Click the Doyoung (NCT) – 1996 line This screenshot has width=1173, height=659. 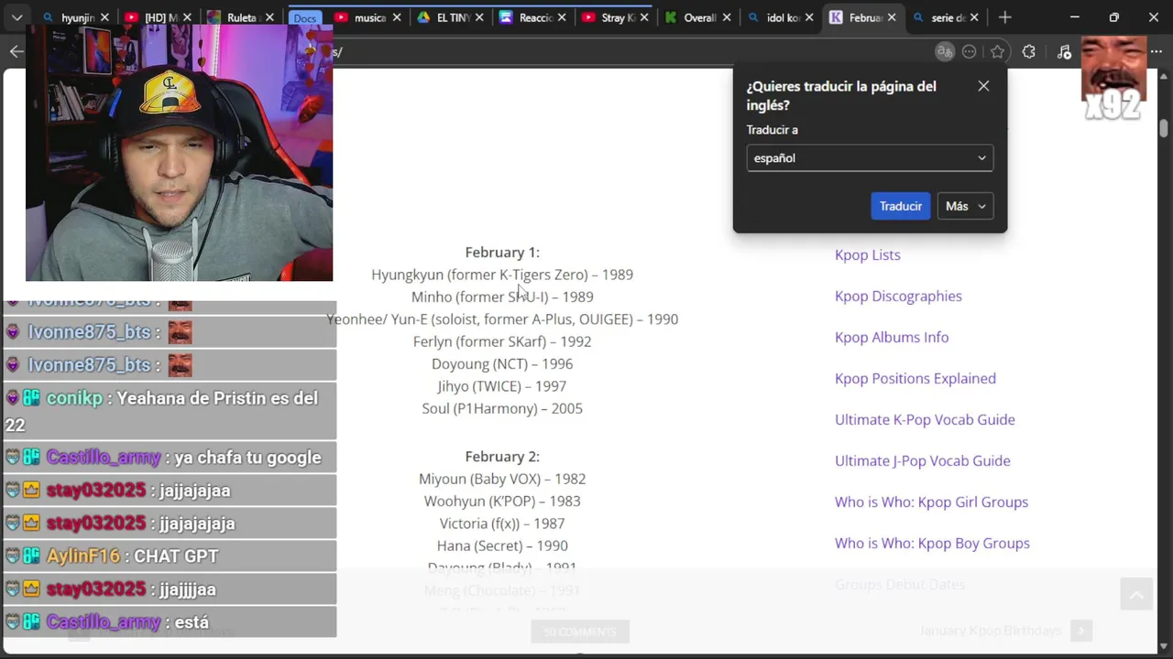pyautogui.click(x=502, y=363)
